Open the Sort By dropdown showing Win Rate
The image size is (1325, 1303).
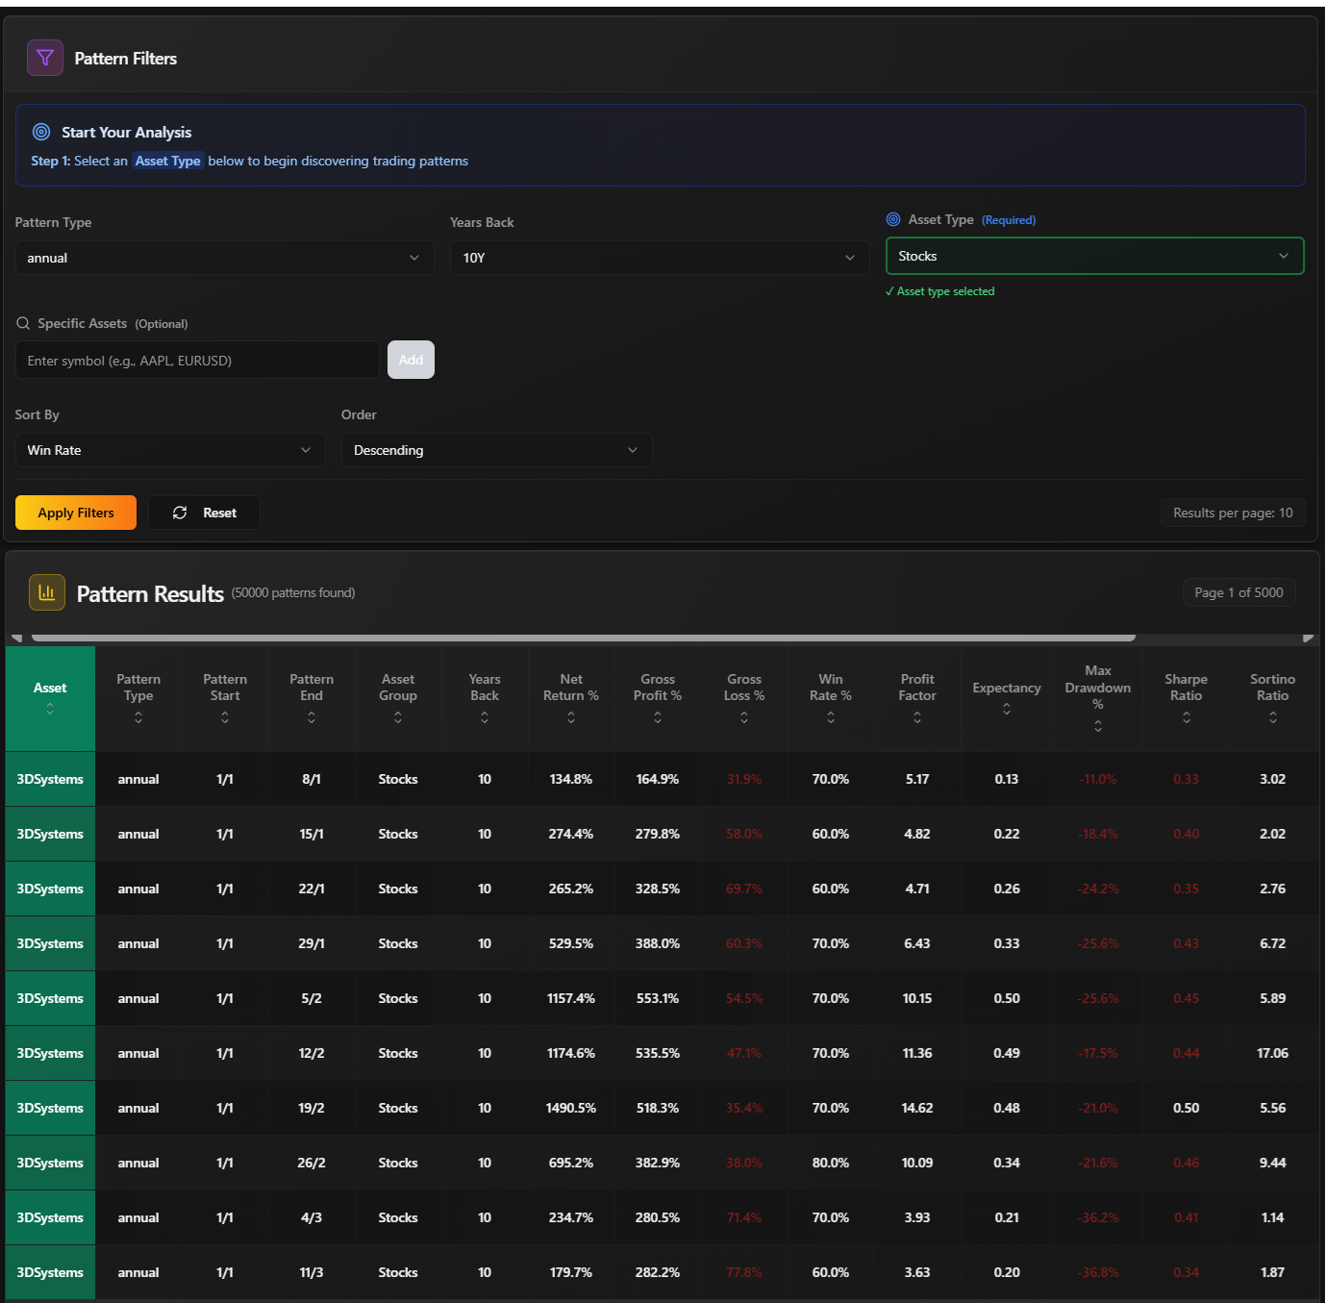click(170, 450)
